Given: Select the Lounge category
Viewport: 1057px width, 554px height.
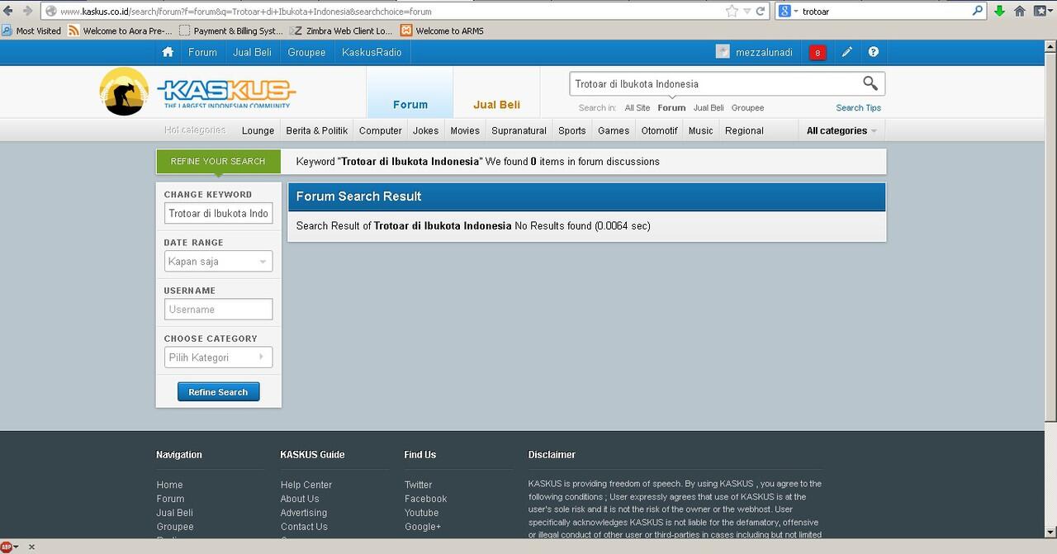Looking at the screenshot, I should coord(258,130).
